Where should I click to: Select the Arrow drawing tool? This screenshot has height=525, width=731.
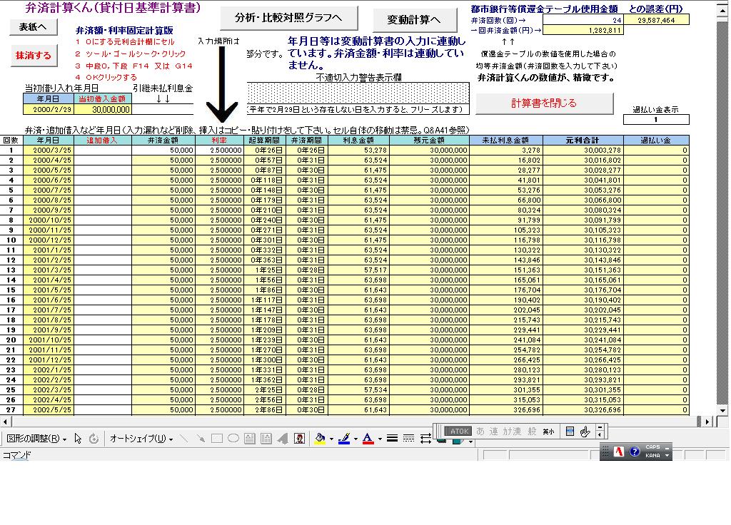tap(201, 439)
